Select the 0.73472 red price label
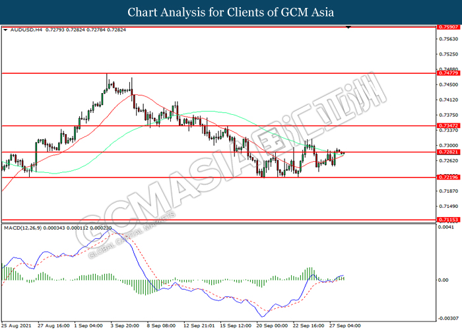The width and height of the screenshot is (462, 330). tap(448, 125)
